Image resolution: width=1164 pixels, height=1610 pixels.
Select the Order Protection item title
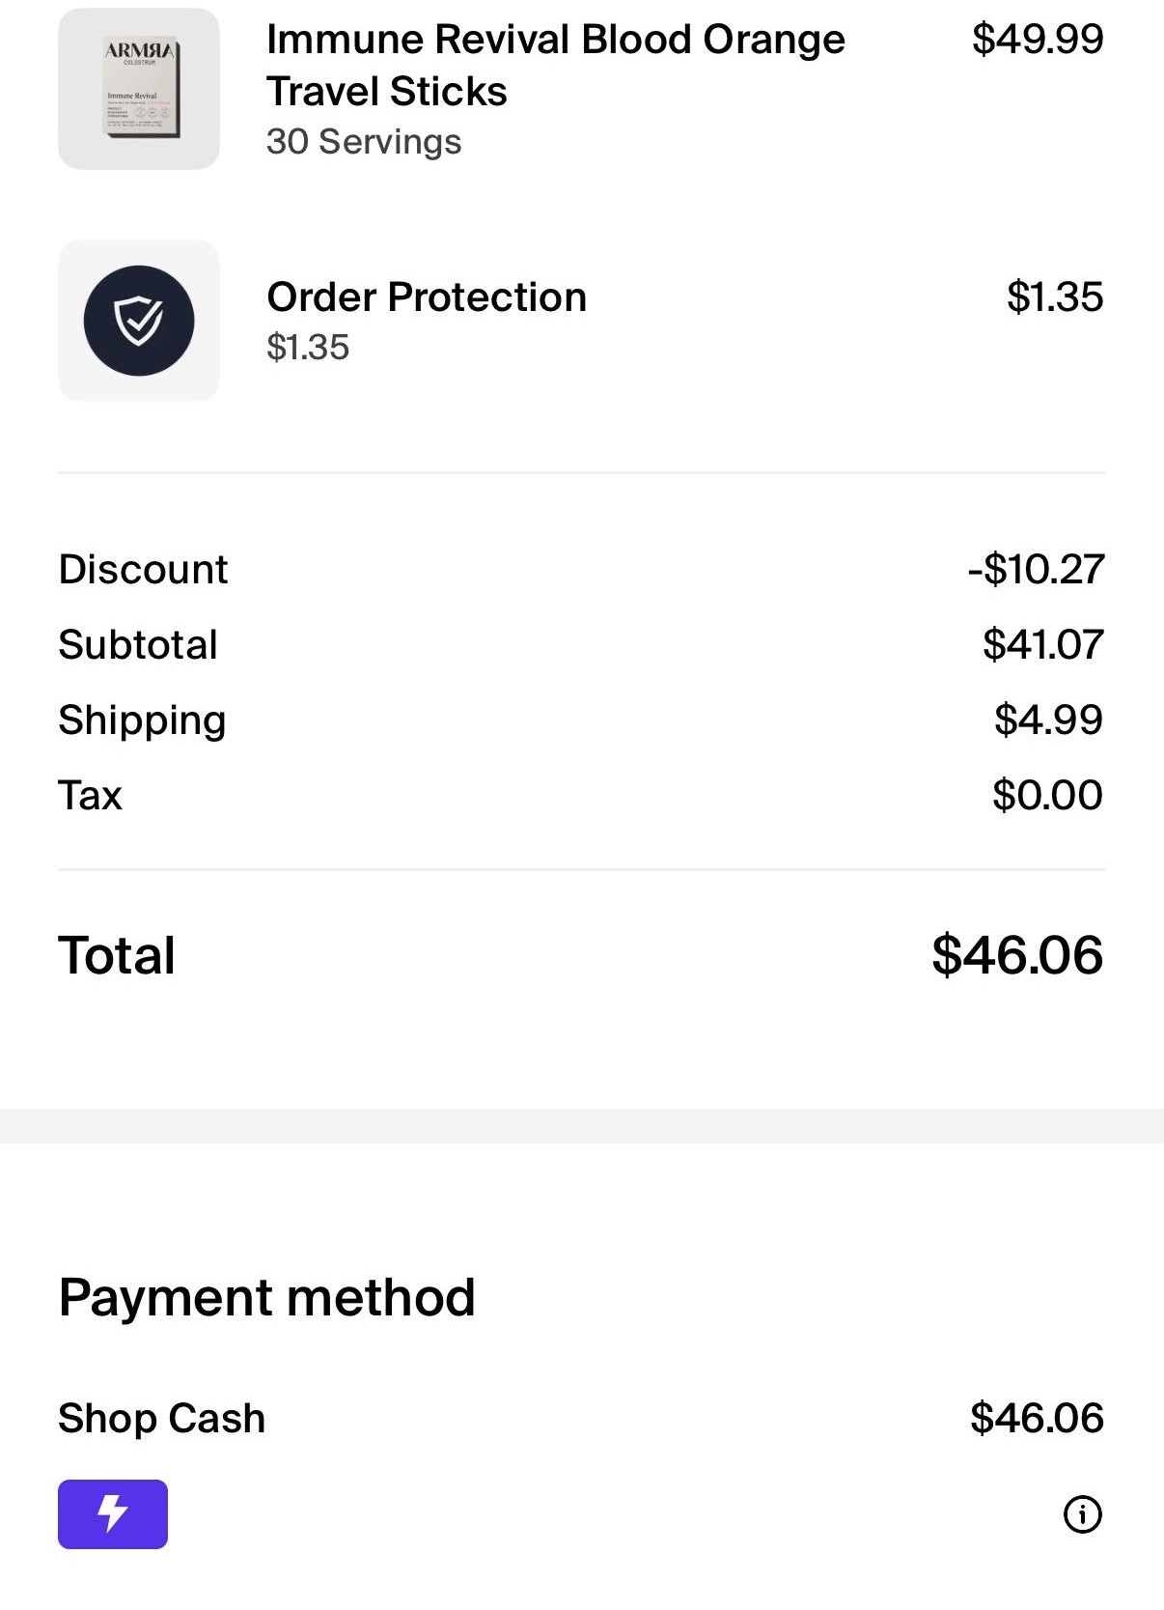point(427,297)
